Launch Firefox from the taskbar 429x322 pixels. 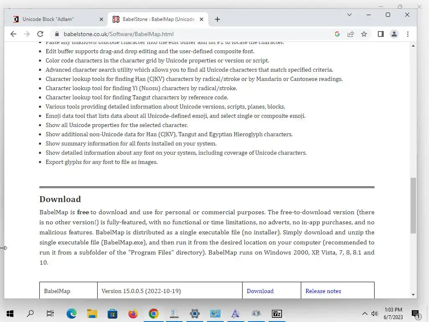[133, 314]
